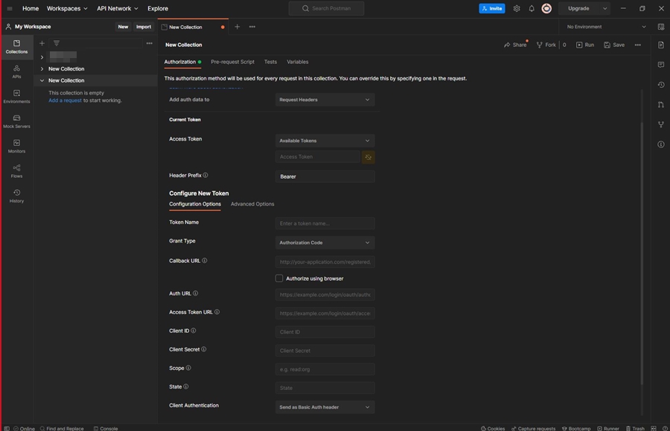
Task: Click the Callback URL info icon
Action: coord(205,261)
